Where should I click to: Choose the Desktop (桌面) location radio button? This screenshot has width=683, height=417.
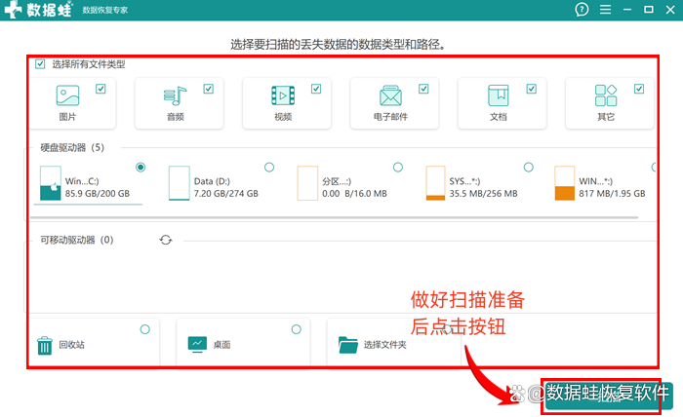(x=296, y=329)
